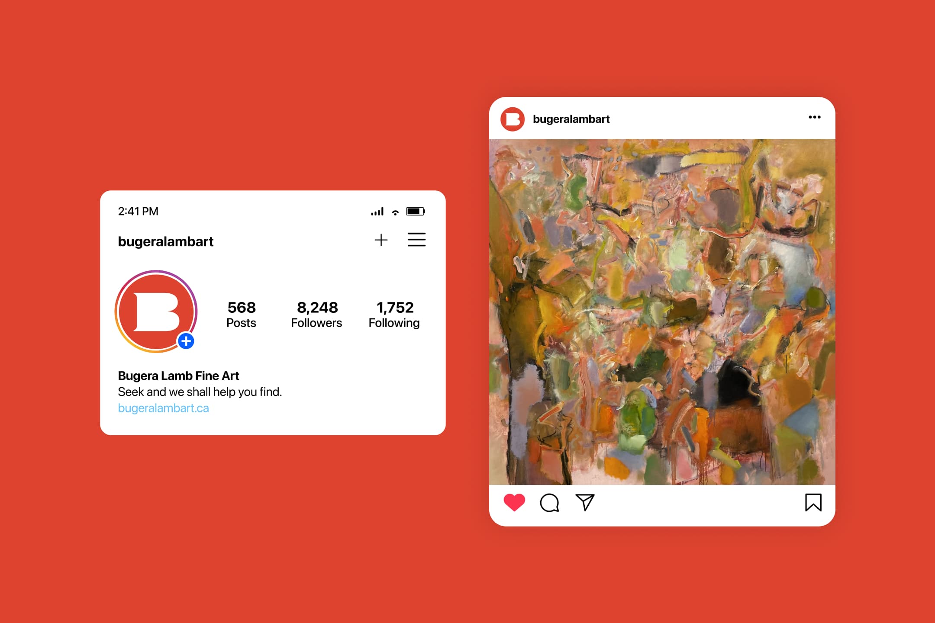The height and width of the screenshot is (623, 935).
Task: Click the plus icon to create new post
Action: (x=381, y=240)
